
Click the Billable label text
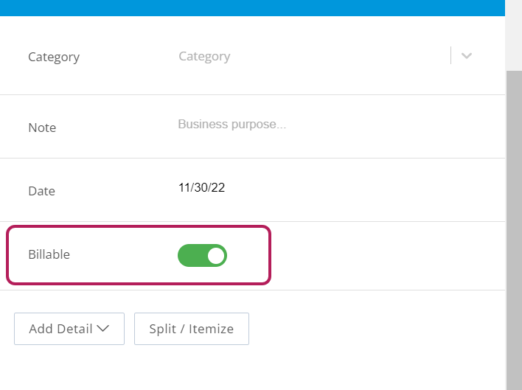[x=49, y=254]
